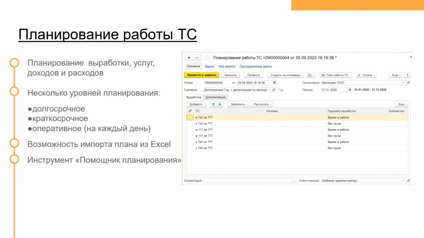The image size is (424, 238).
Task: Click into the Комментарий input field
Action: point(248,181)
